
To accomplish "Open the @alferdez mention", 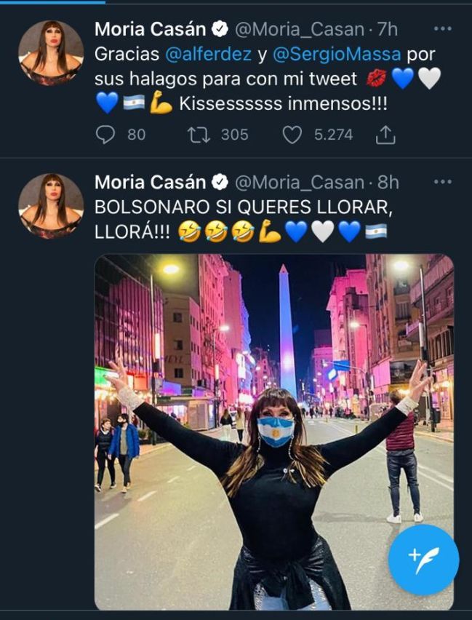I will [208, 54].
